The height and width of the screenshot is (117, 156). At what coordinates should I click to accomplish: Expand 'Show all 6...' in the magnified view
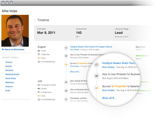109,98
